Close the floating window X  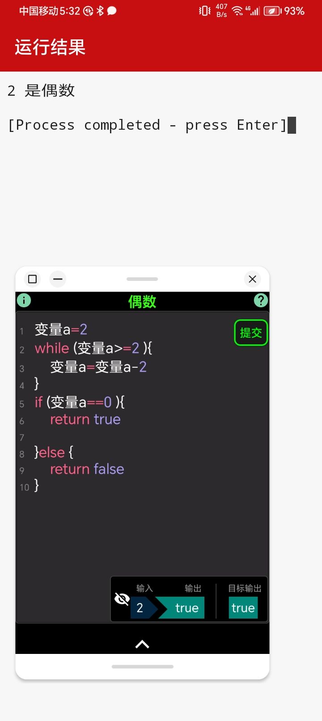point(252,279)
